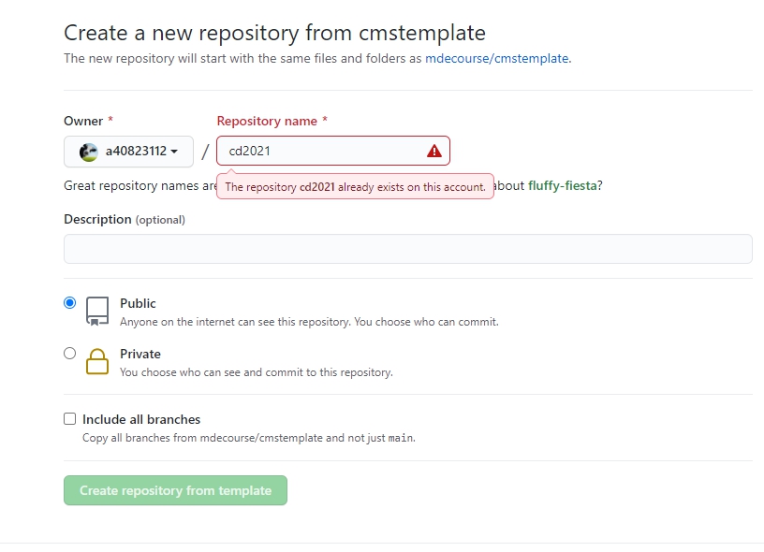The image size is (764, 552).
Task: Click the Repository name field label
Action: tap(267, 121)
